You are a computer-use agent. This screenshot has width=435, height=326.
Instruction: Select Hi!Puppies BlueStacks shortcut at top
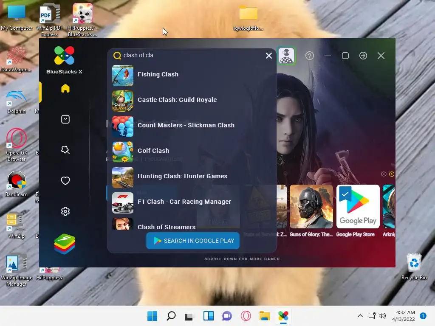coord(82,20)
